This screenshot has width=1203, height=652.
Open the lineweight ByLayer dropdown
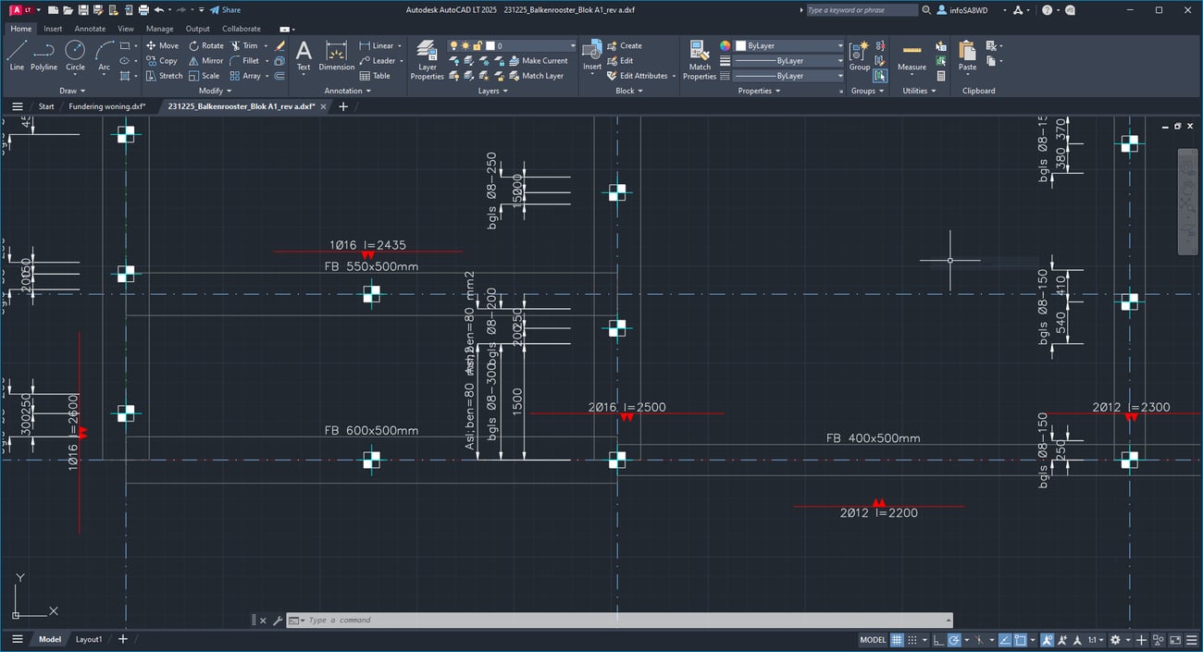point(789,61)
